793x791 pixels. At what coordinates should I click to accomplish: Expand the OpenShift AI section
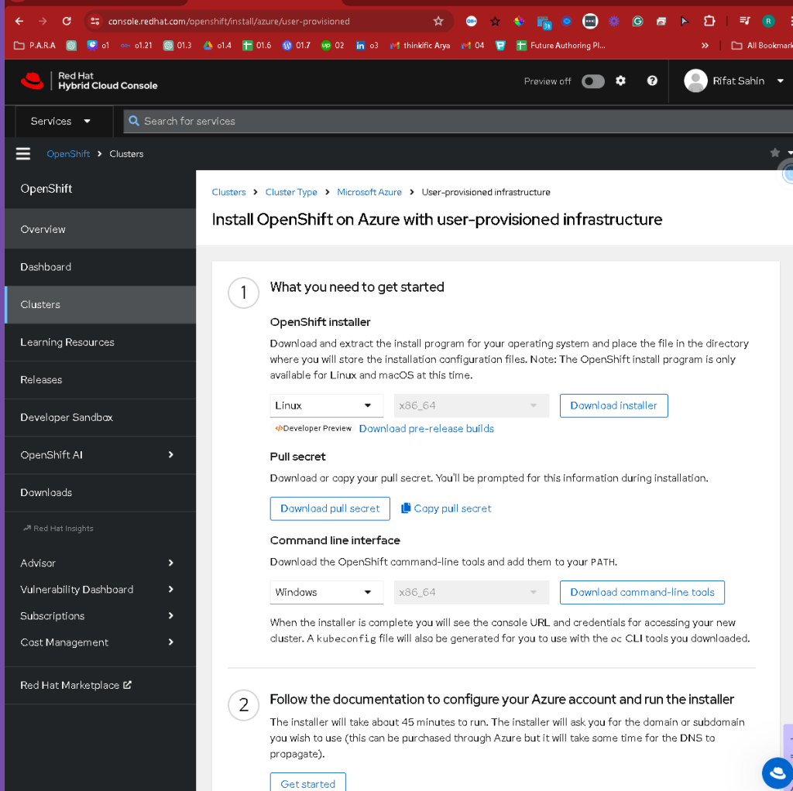[x=100, y=455]
